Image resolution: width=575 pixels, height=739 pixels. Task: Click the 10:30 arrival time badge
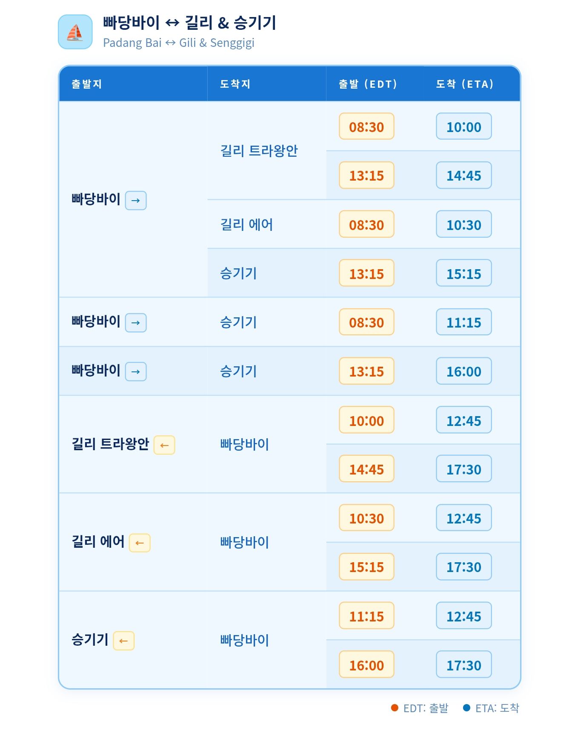(x=464, y=224)
